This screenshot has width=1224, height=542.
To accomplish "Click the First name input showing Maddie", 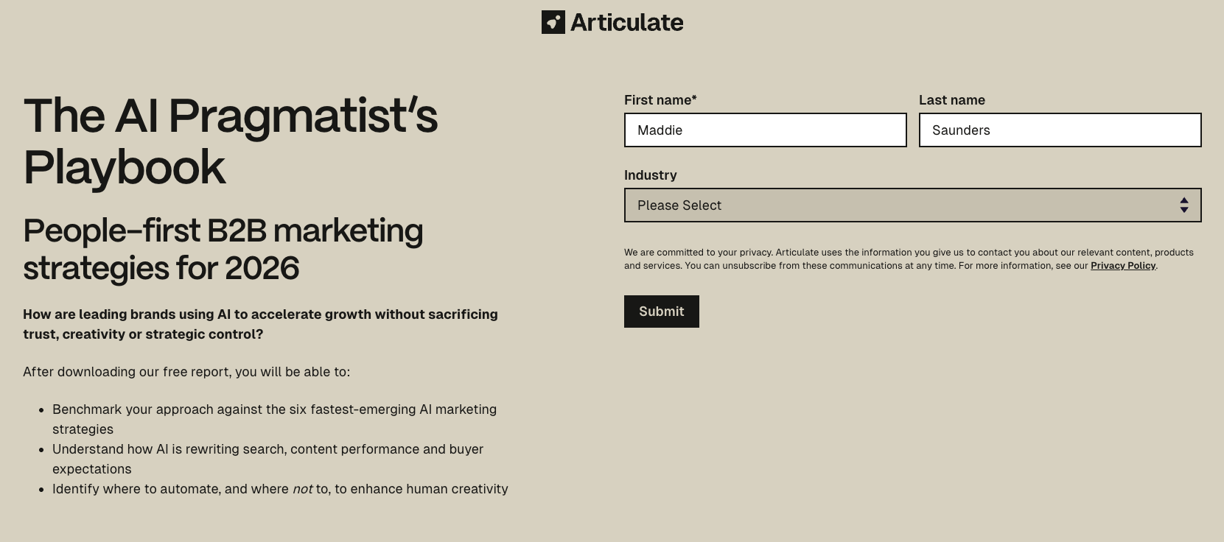I will pos(765,130).
